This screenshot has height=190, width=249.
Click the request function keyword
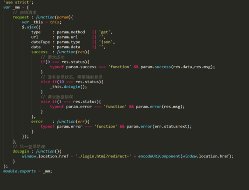(x=45, y=17)
